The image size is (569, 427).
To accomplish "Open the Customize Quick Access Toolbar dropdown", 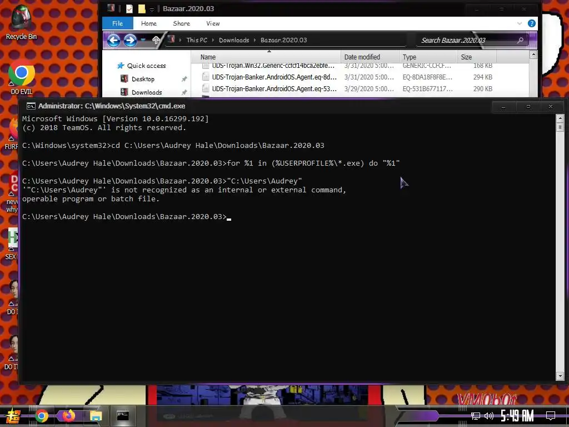I will pos(152,9).
